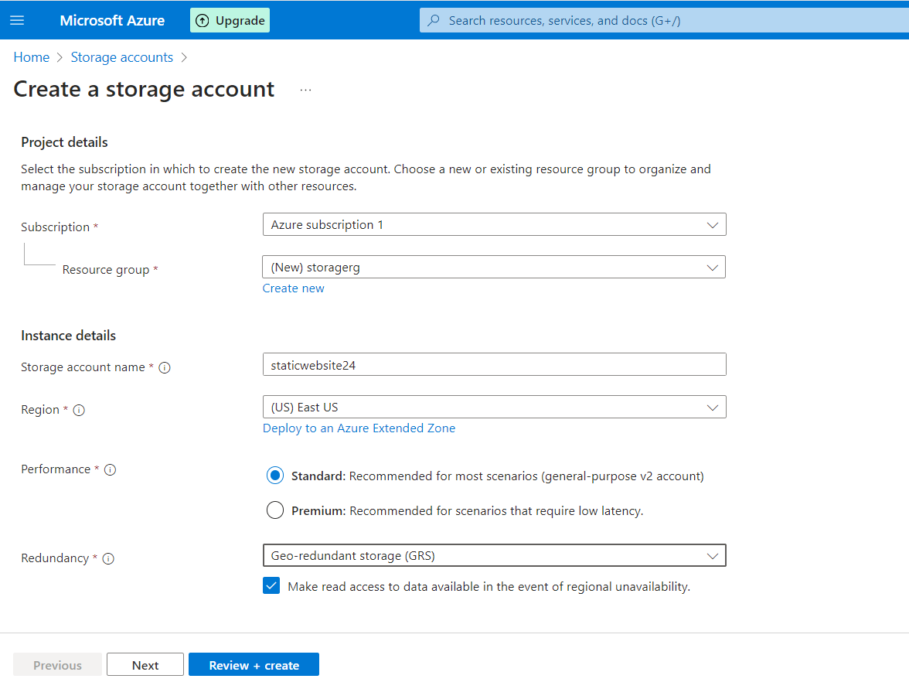Expand the Redundancy dropdown

coord(494,556)
